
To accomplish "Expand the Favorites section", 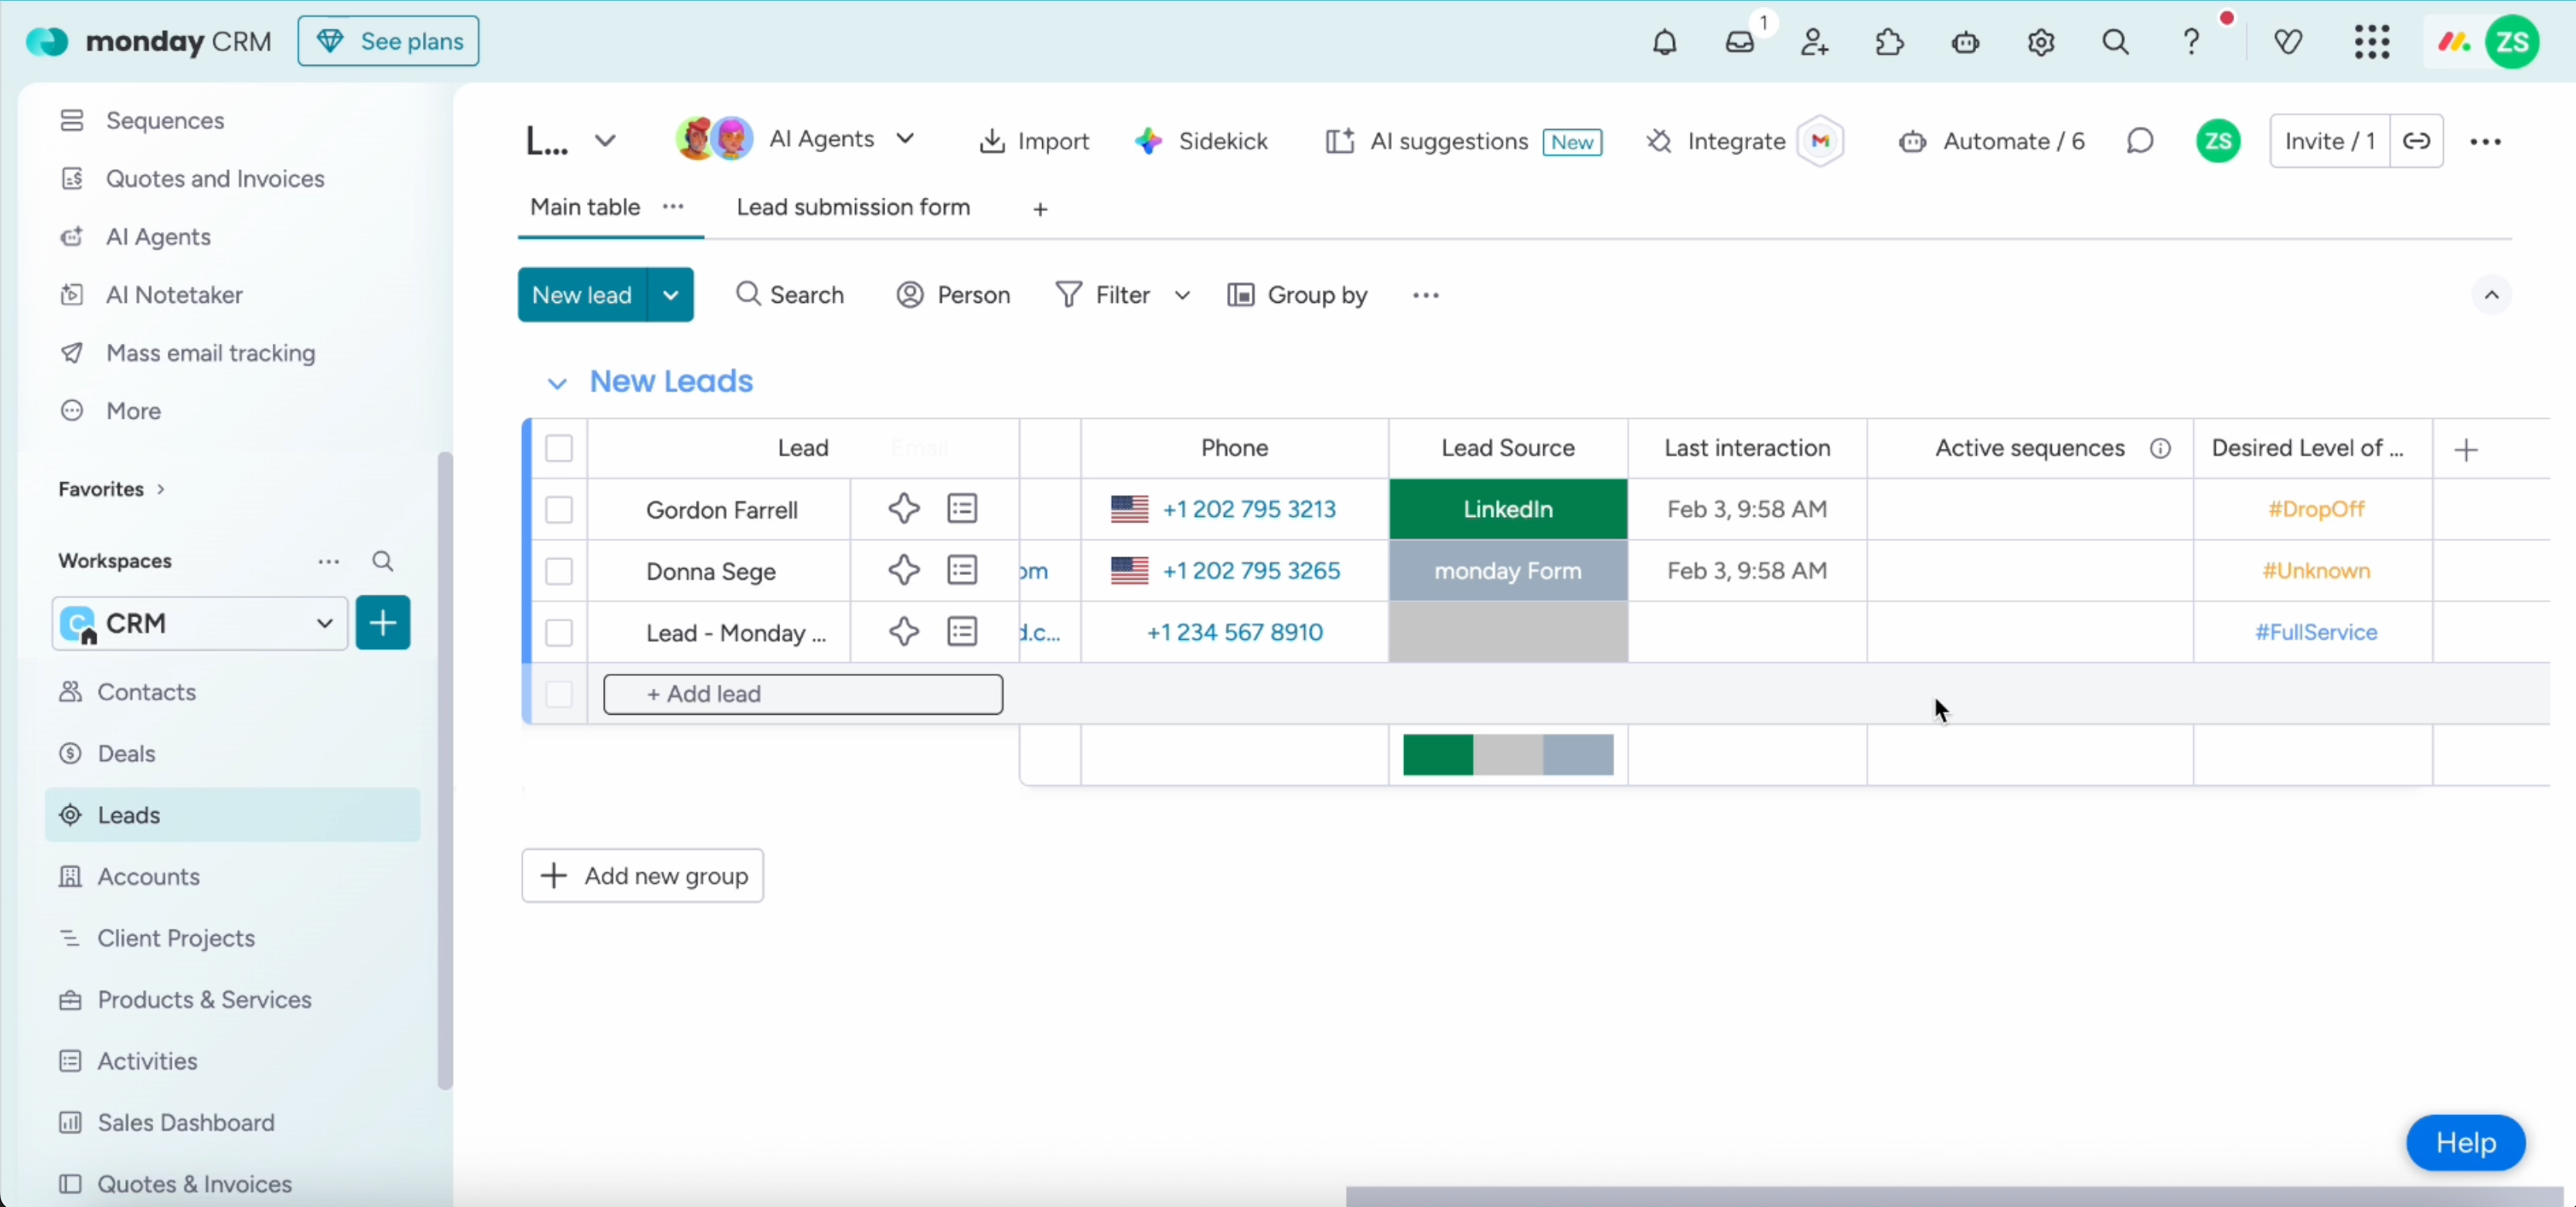I will tap(111, 488).
